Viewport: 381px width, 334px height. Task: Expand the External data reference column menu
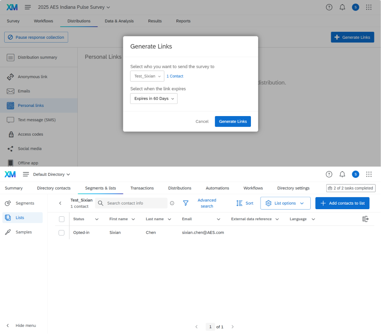277,219
